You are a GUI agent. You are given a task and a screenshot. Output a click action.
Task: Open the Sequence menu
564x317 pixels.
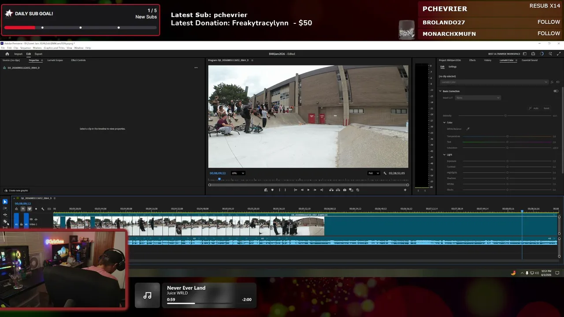point(26,48)
